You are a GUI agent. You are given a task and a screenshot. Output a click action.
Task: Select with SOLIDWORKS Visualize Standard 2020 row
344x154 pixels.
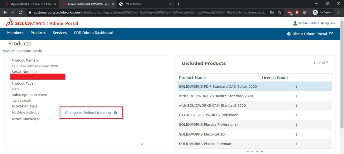[x=255, y=96]
